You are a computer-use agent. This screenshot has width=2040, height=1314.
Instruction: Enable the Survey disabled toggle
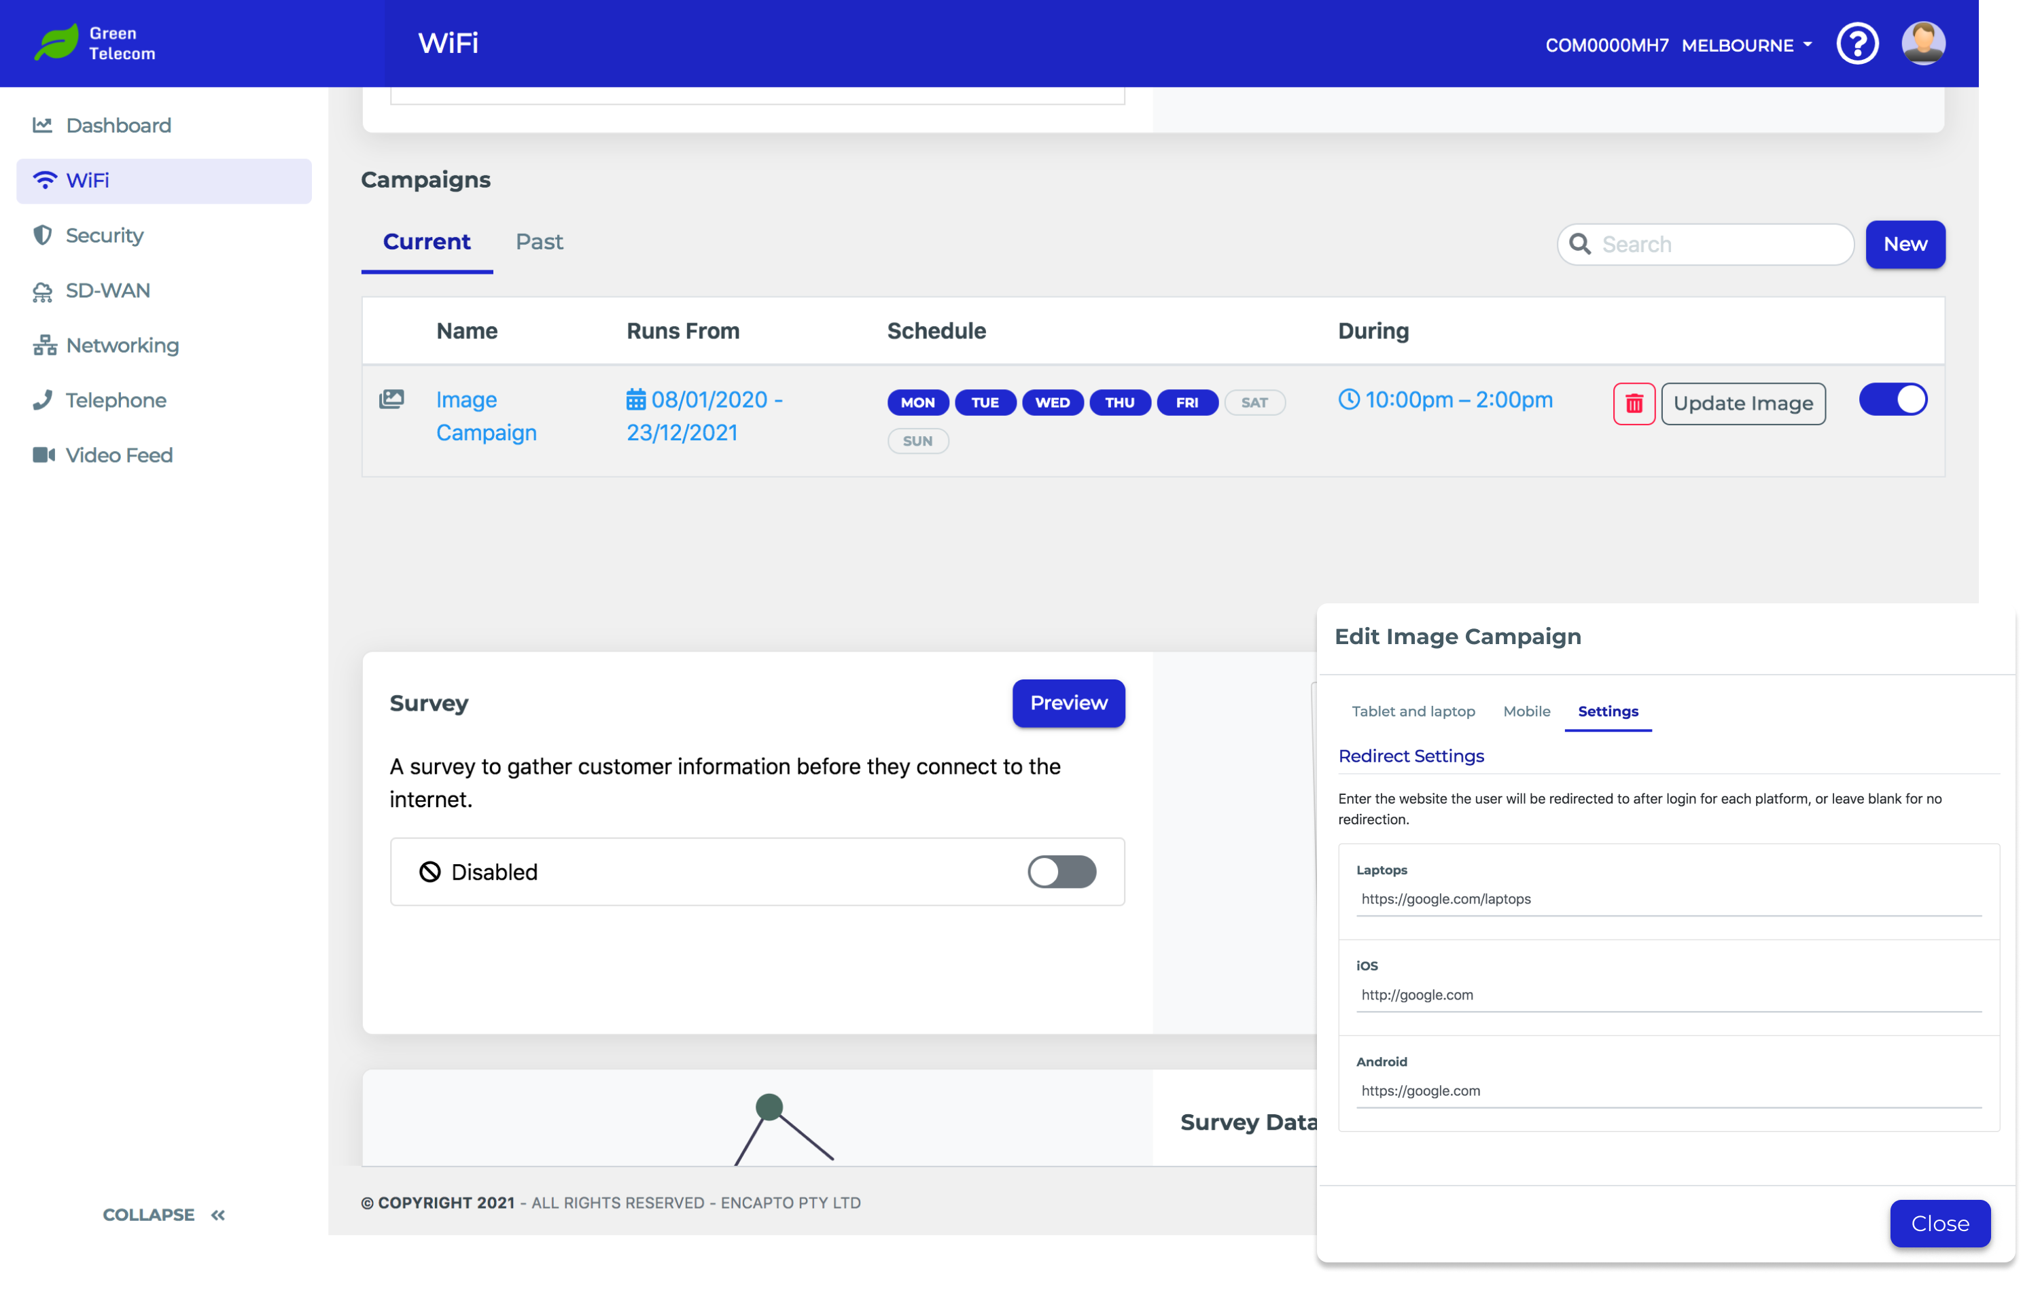[1061, 872]
